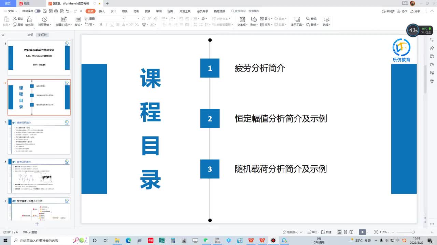
Task: Open the font name combo box
Action: point(111,18)
